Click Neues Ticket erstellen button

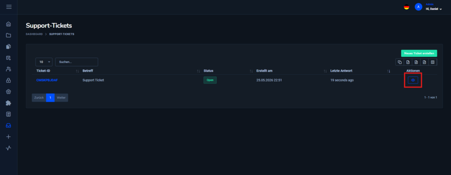tap(419, 53)
